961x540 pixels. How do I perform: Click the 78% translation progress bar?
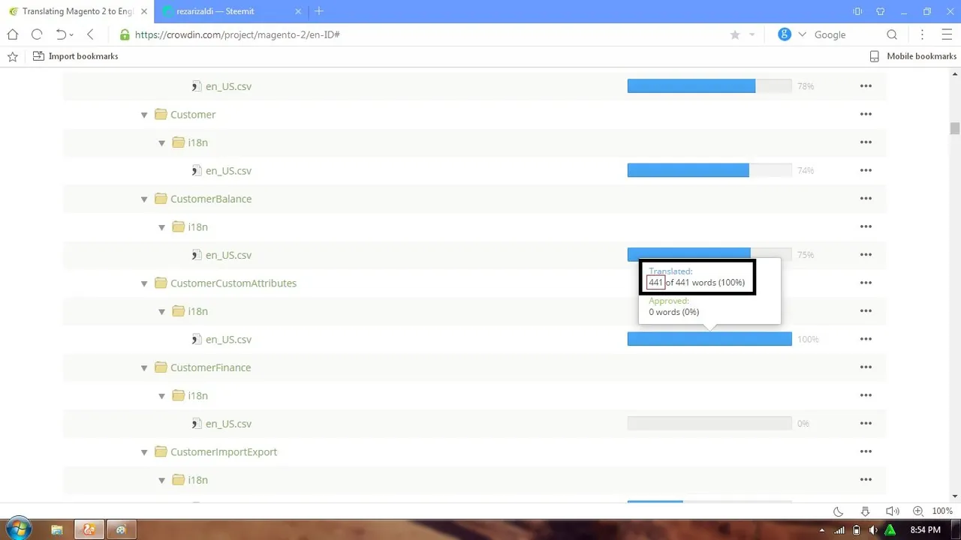[709, 86]
